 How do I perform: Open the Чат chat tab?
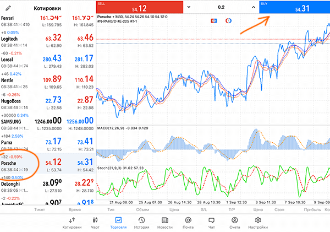[x=211, y=223]
